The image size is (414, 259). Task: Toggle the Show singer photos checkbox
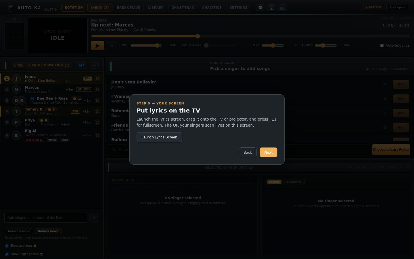click(x=7, y=254)
